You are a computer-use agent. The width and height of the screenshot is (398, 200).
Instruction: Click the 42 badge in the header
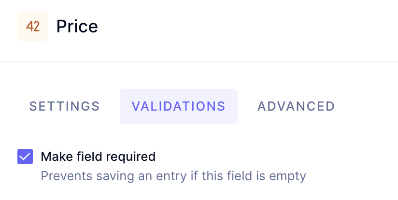[33, 26]
